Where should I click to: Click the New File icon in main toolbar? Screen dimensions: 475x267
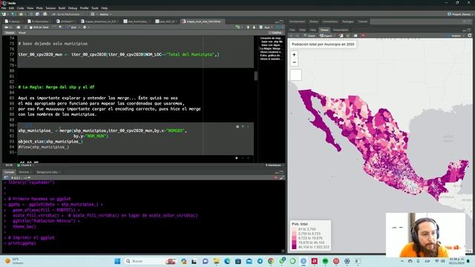[4, 14]
